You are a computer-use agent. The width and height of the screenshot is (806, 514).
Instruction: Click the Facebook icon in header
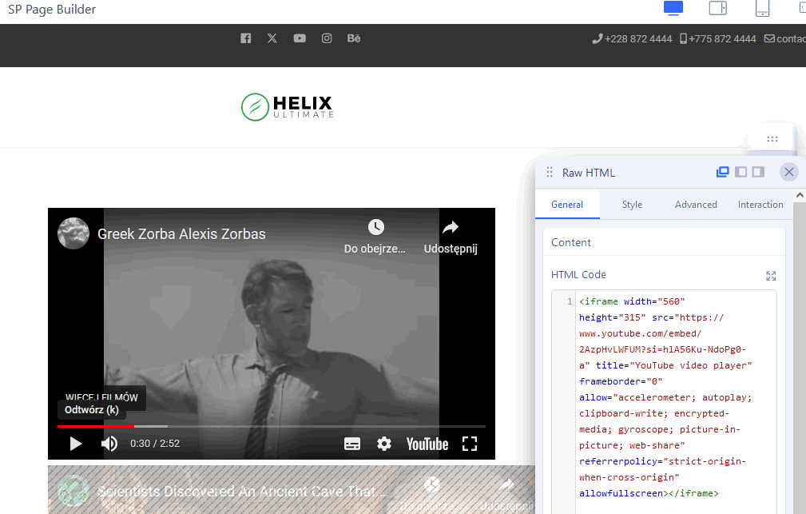245,38
